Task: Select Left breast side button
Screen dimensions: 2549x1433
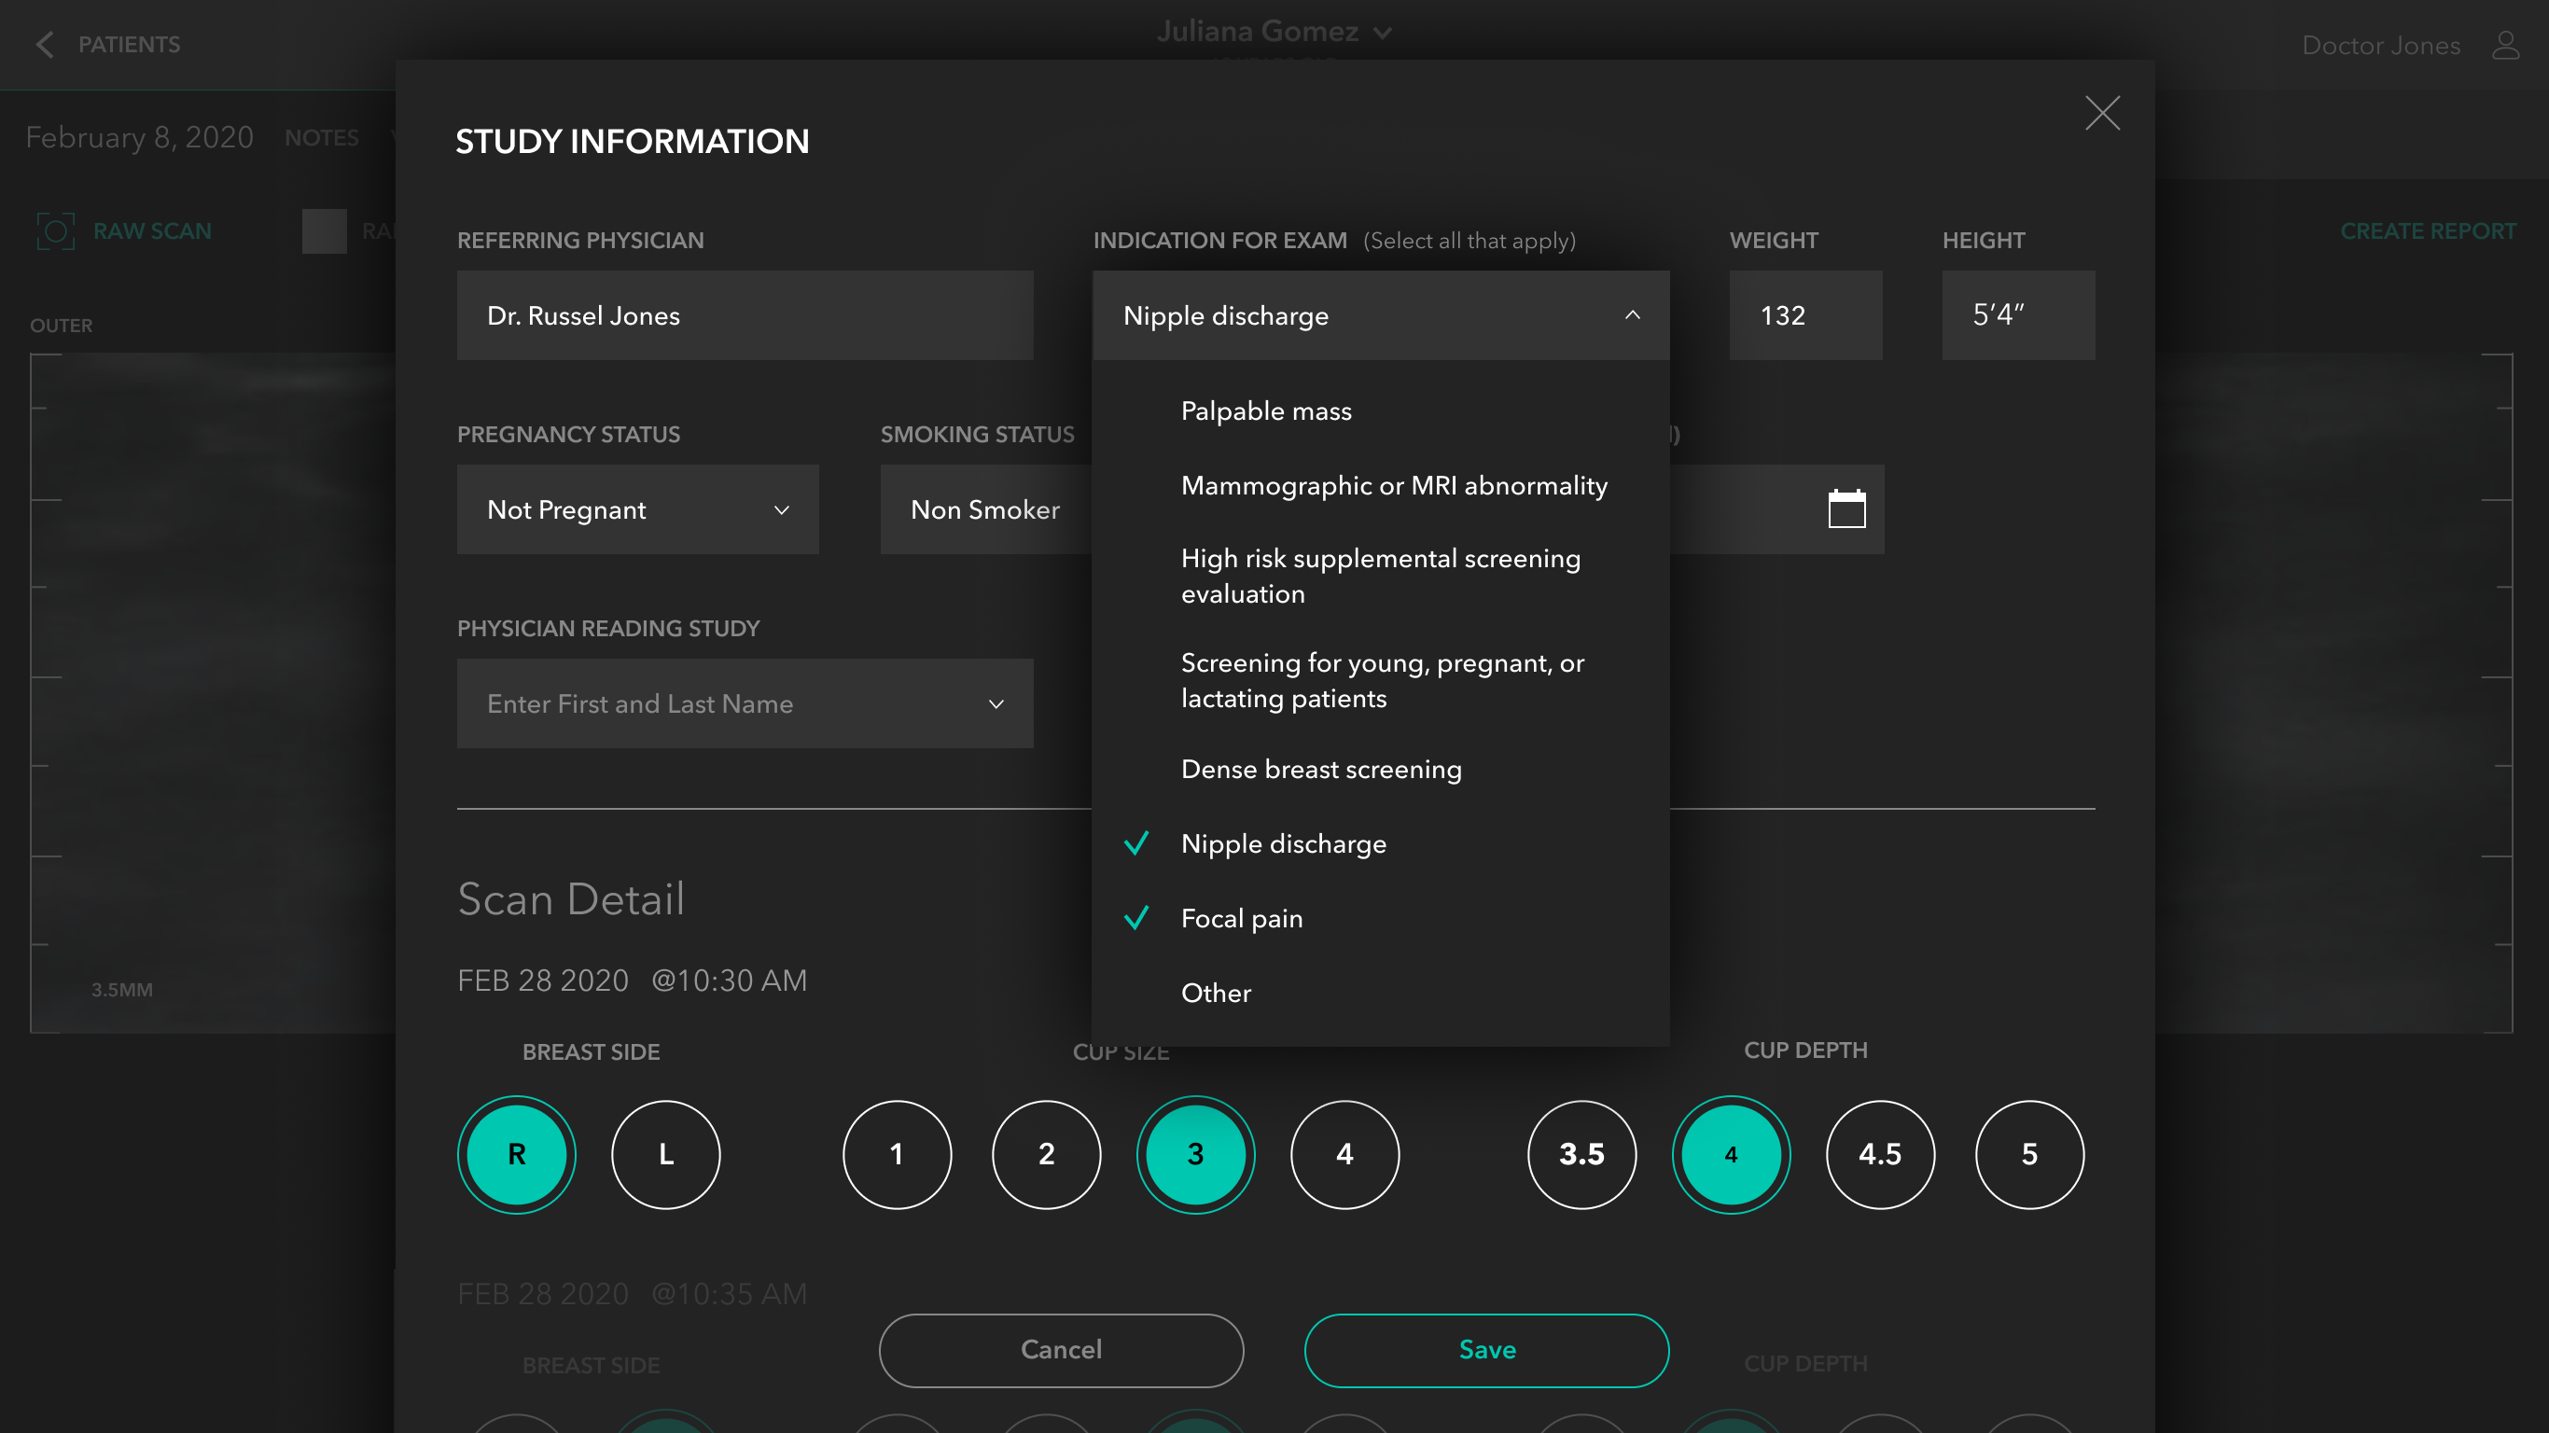Action: tap(665, 1154)
